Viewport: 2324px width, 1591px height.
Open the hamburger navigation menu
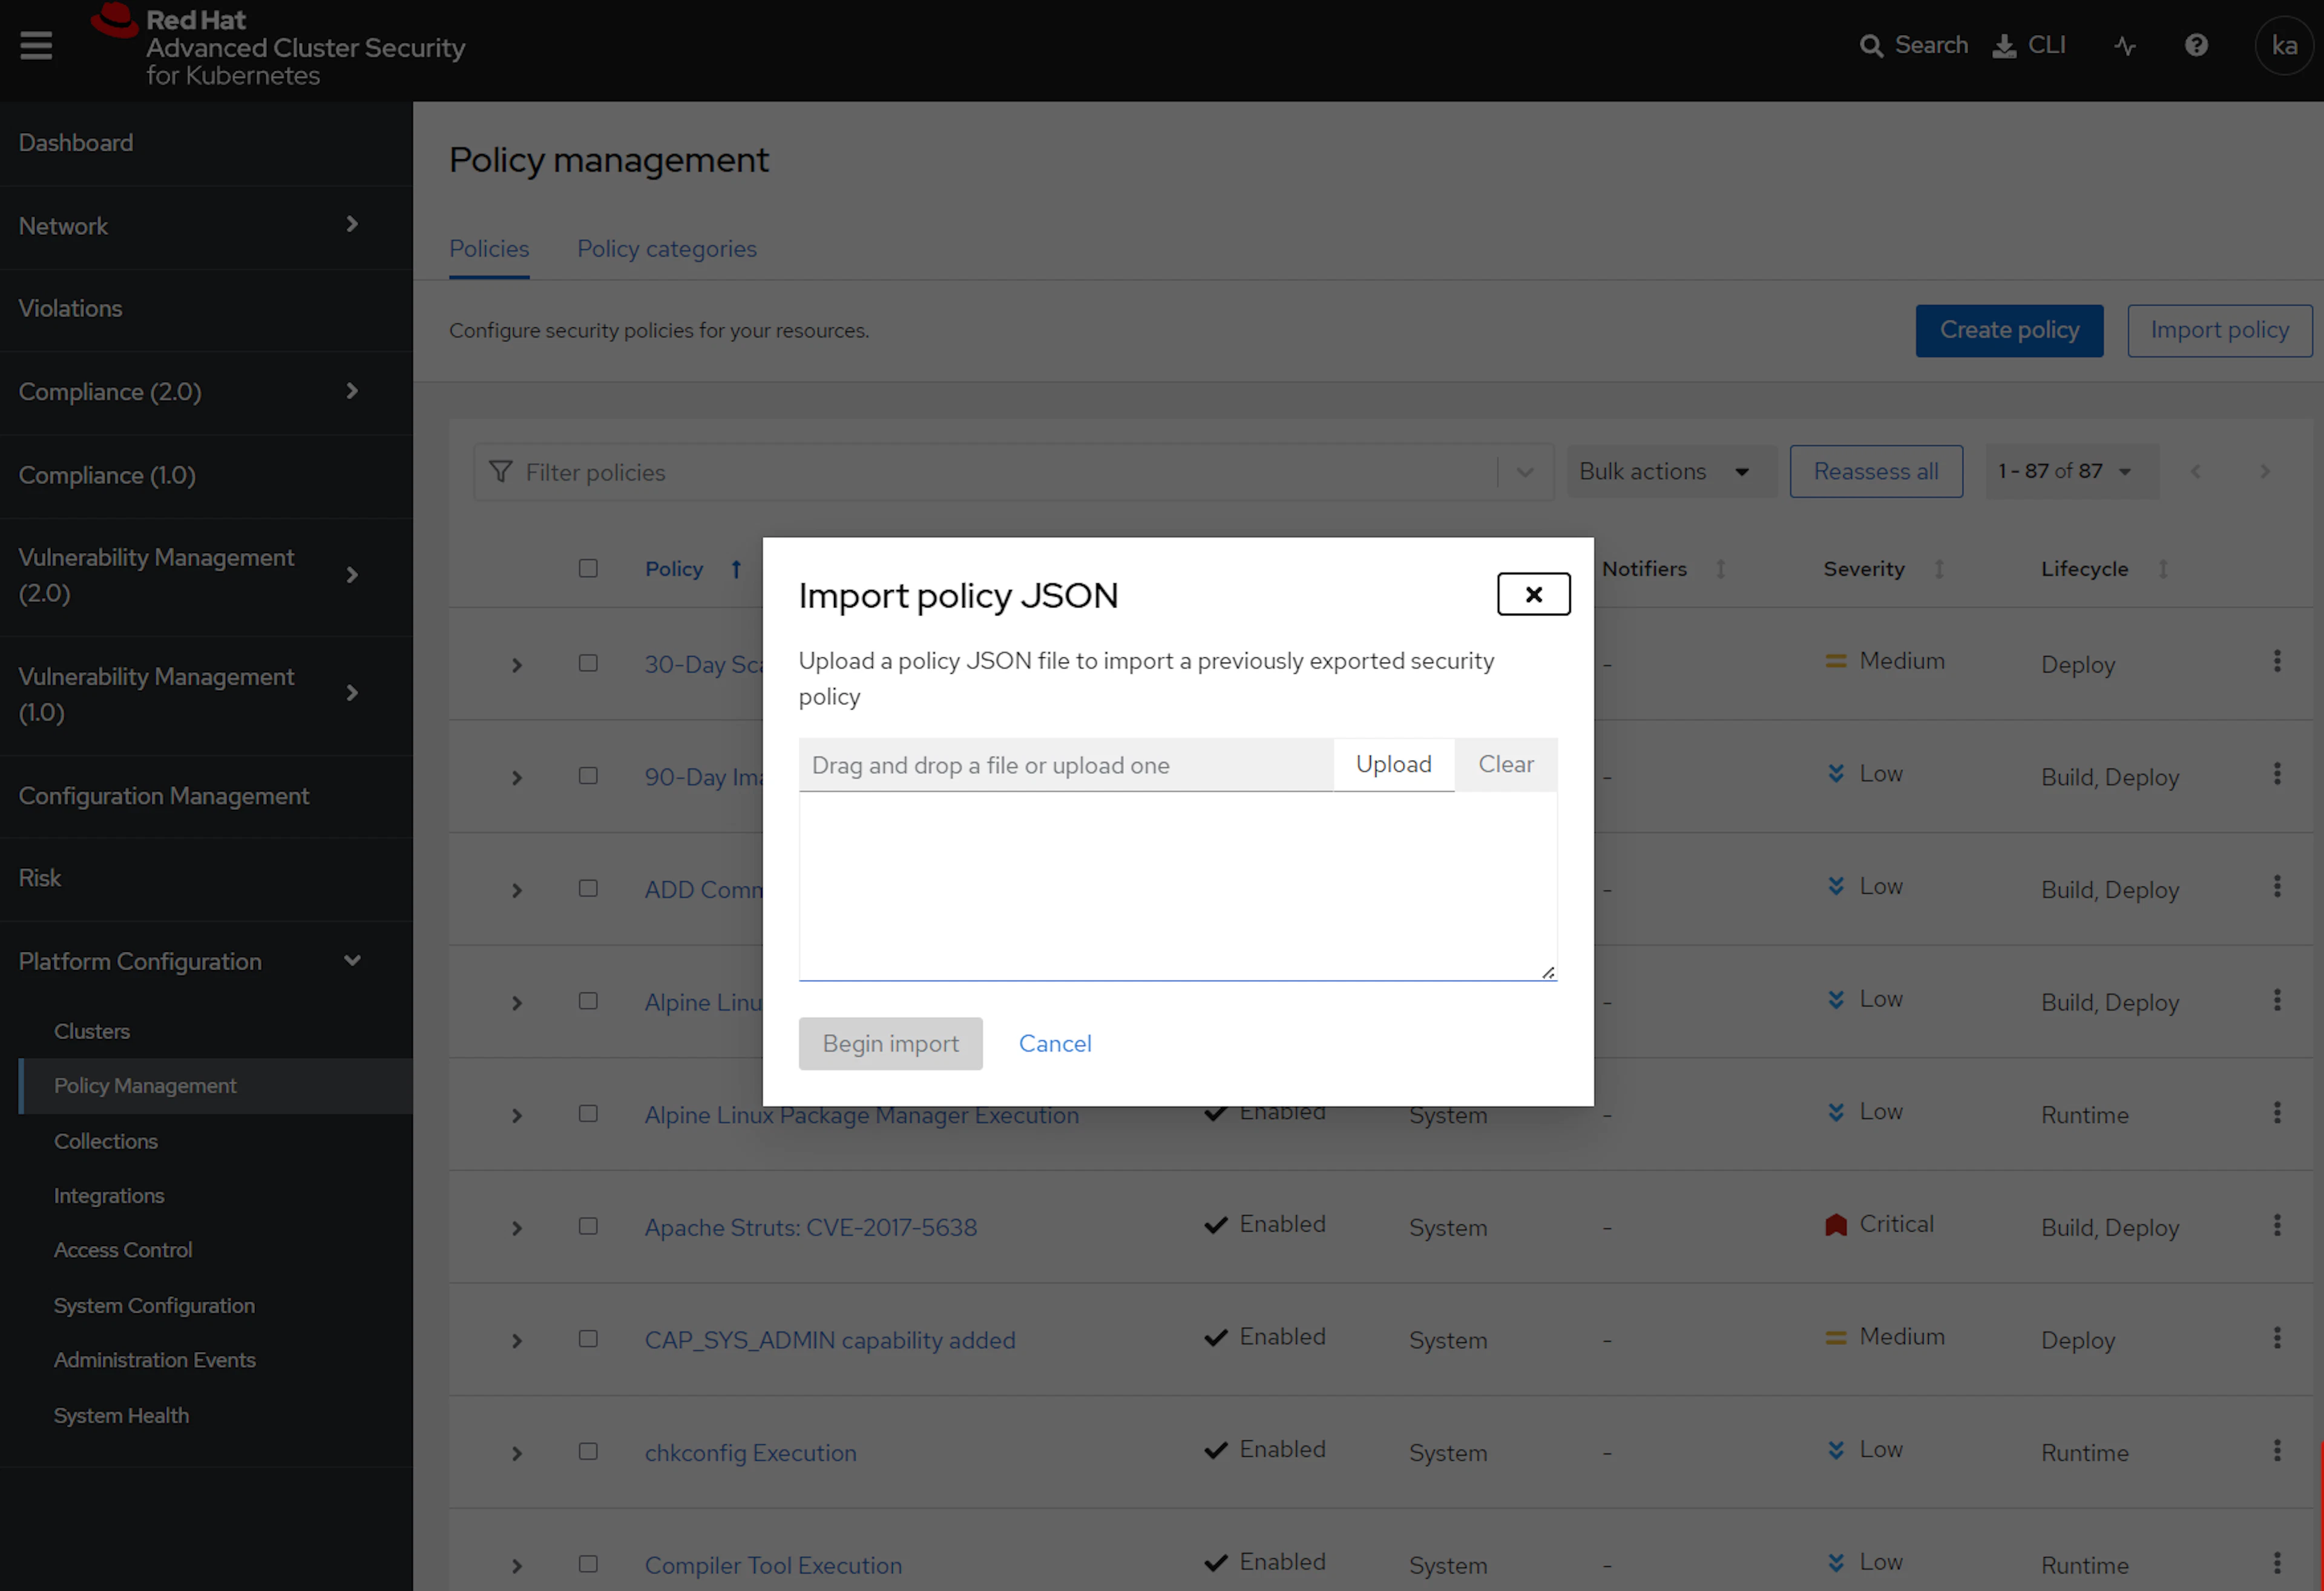[x=36, y=45]
